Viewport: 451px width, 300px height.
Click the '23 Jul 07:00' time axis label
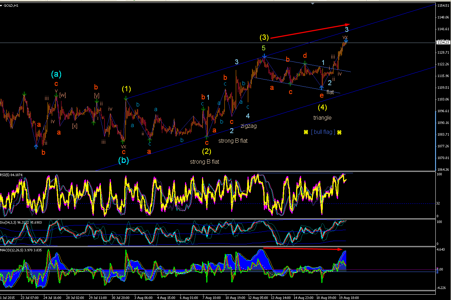coord(29,297)
